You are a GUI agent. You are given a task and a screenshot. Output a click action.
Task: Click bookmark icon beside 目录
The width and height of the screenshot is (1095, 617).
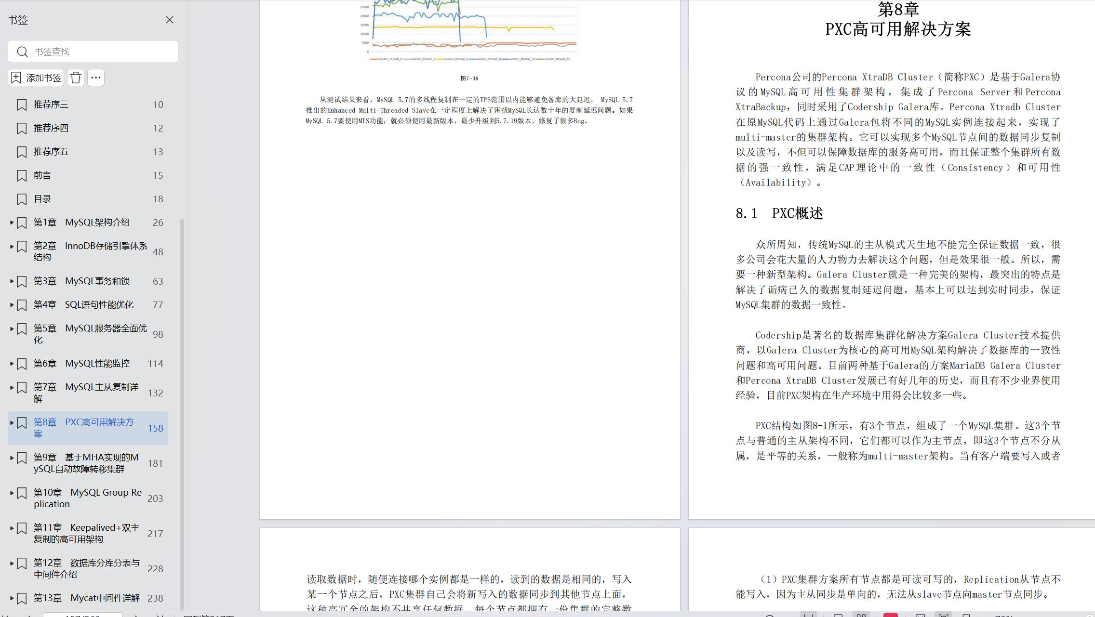click(x=22, y=199)
